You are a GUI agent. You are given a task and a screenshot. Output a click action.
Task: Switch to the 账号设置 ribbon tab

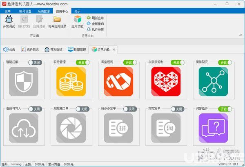pos(25,11)
